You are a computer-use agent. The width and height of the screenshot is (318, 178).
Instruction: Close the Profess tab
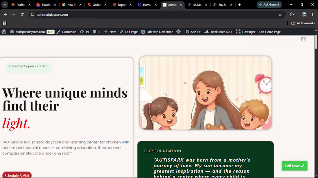tap(29, 5)
